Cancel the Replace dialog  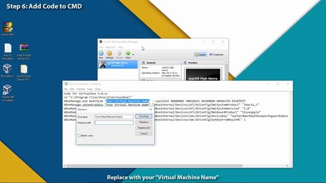(x=144, y=134)
